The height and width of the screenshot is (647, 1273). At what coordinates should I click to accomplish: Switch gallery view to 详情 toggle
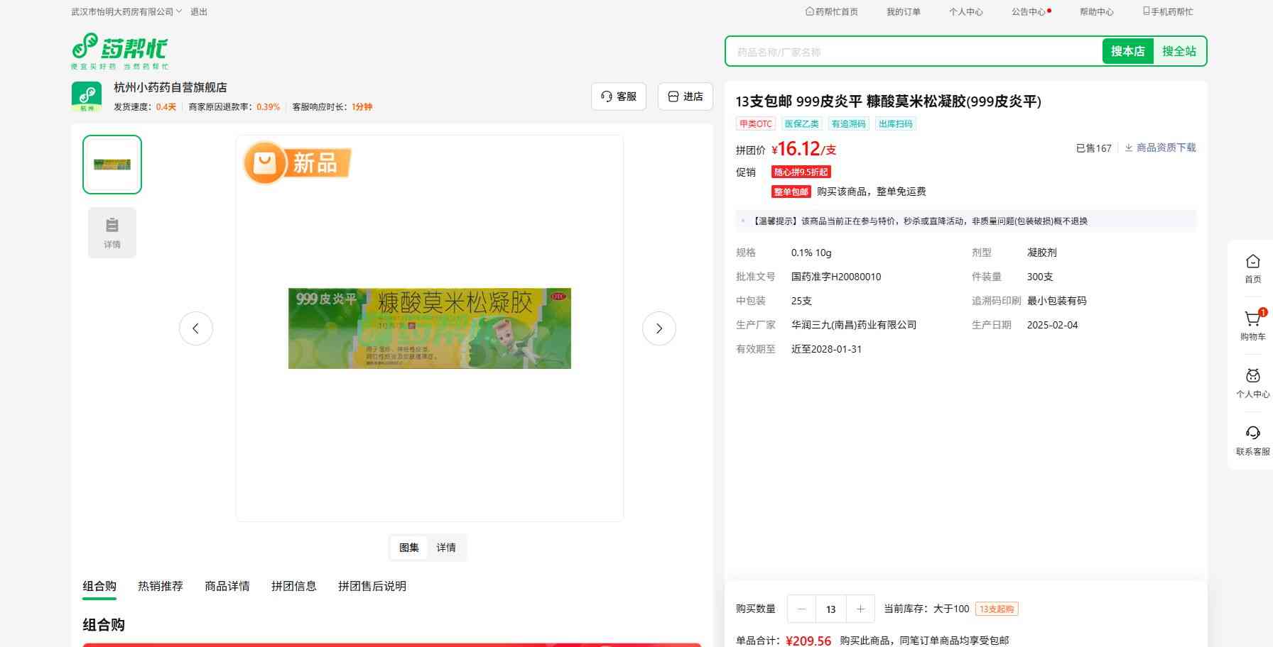point(446,548)
